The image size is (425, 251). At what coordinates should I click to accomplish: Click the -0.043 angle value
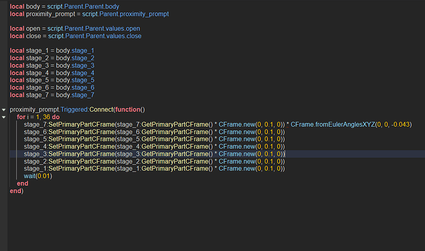pyautogui.click(x=400, y=124)
